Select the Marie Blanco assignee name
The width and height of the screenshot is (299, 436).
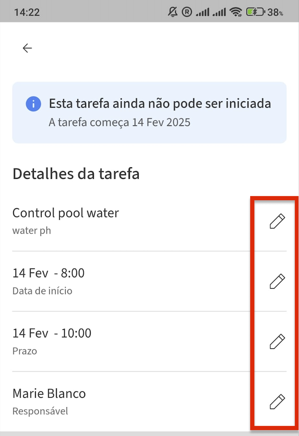[x=49, y=393]
